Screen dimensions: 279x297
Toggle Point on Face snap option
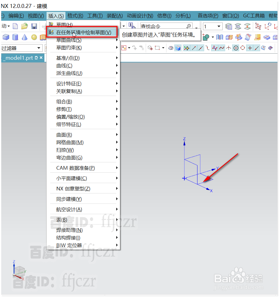click(x=263, y=48)
